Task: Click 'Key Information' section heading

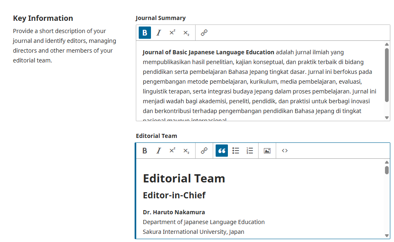Action: tap(43, 18)
